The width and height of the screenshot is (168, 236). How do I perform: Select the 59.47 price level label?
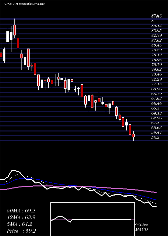pos(157,132)
